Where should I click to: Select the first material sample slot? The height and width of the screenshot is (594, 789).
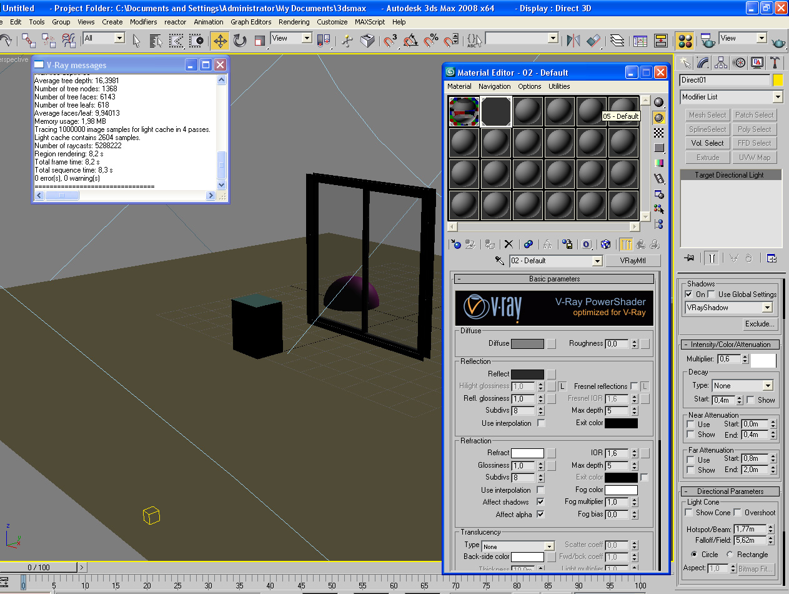click(464, 112)
